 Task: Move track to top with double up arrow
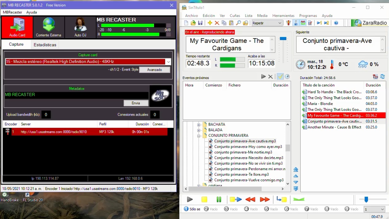click(296, 169)
